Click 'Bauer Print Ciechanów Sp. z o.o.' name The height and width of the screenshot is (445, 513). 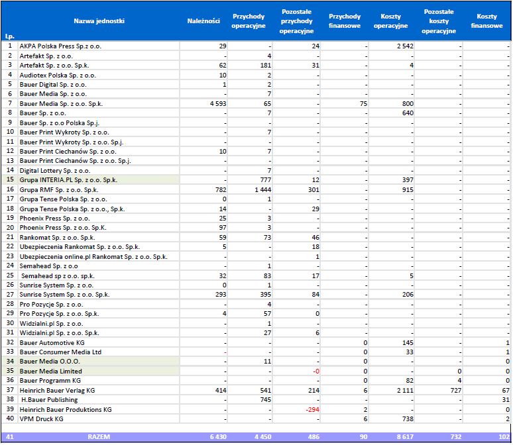[x=68, y=152]
